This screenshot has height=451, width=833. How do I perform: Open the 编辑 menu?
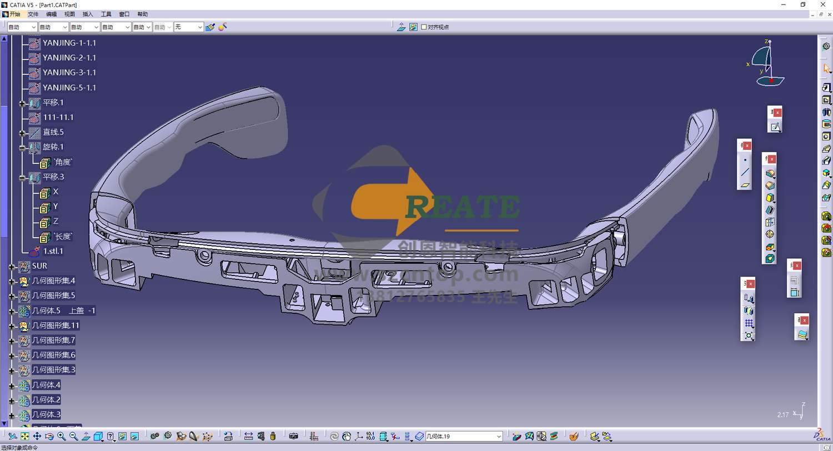click(51, 14)
